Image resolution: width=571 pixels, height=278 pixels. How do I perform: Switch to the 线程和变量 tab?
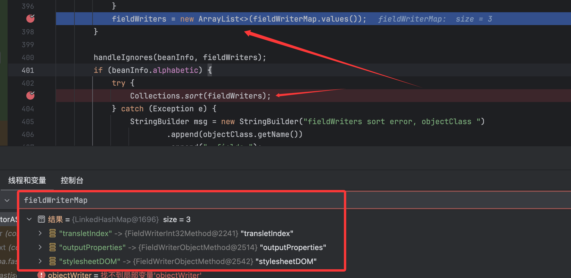(x=27, y=180)
